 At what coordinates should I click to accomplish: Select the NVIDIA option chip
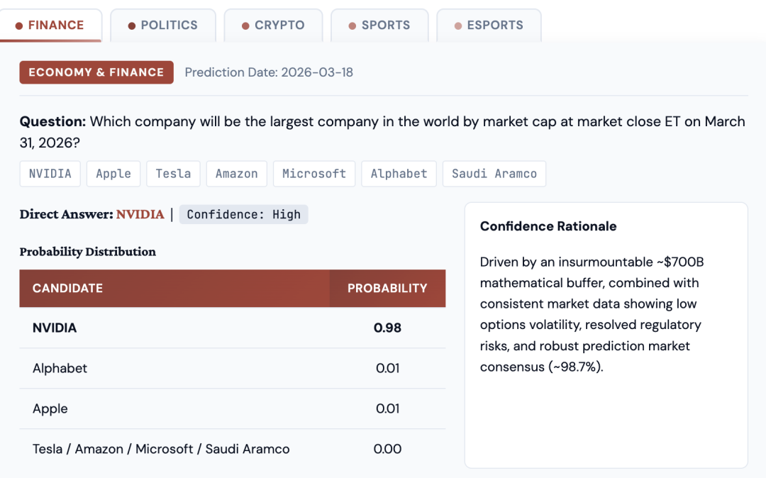click(x=50, y=174)
